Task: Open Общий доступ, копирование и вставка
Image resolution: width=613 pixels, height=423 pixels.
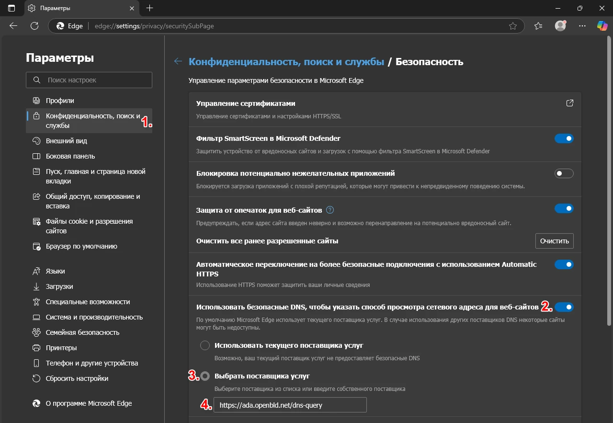Action: tap(89, 201)
